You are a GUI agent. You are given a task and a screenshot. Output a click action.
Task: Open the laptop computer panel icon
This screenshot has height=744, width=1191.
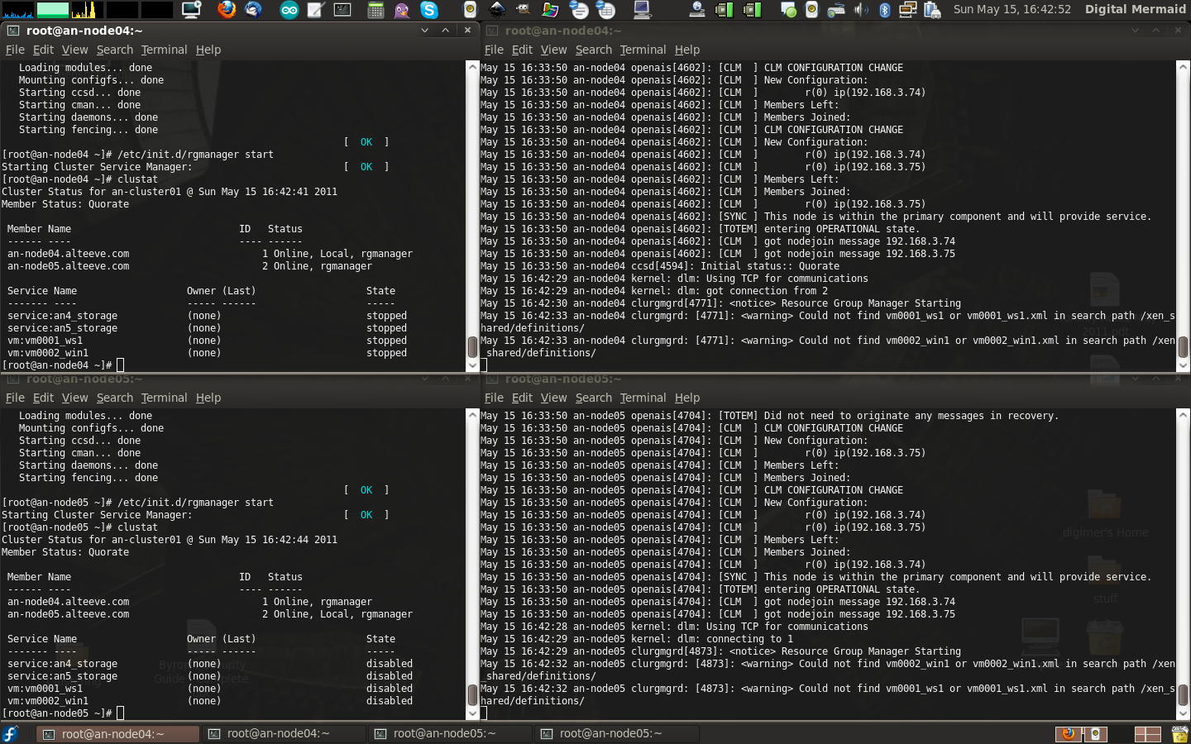pos(642,10)
